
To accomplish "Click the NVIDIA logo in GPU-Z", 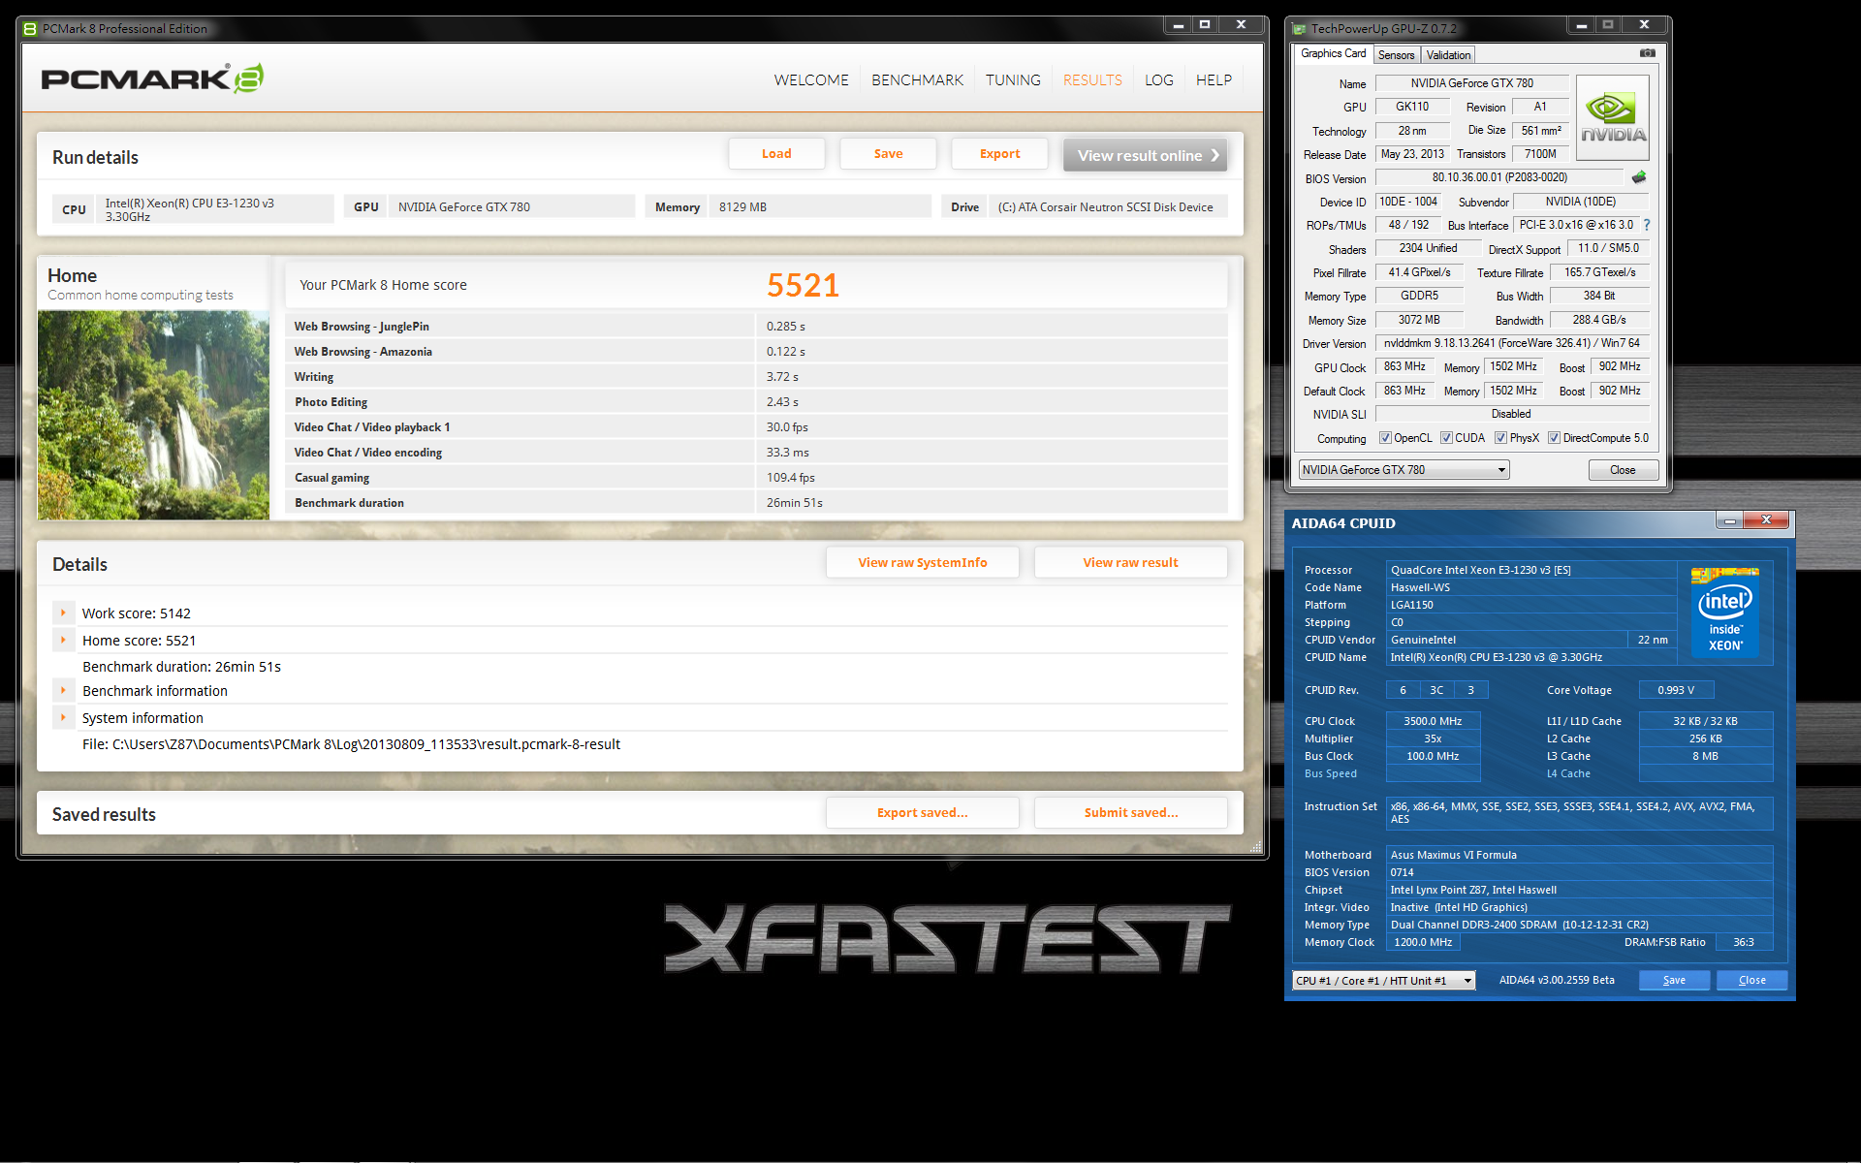I will [x=1613, y=118].
